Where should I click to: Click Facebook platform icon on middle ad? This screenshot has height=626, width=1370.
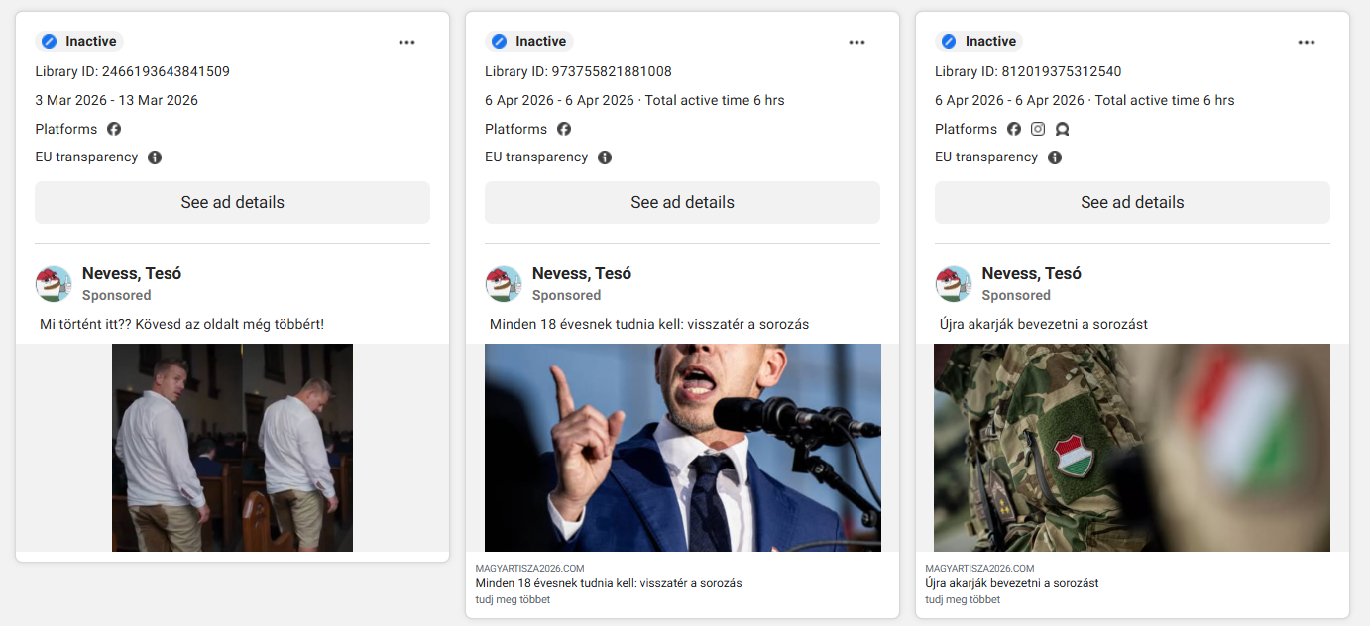point(564,129)
